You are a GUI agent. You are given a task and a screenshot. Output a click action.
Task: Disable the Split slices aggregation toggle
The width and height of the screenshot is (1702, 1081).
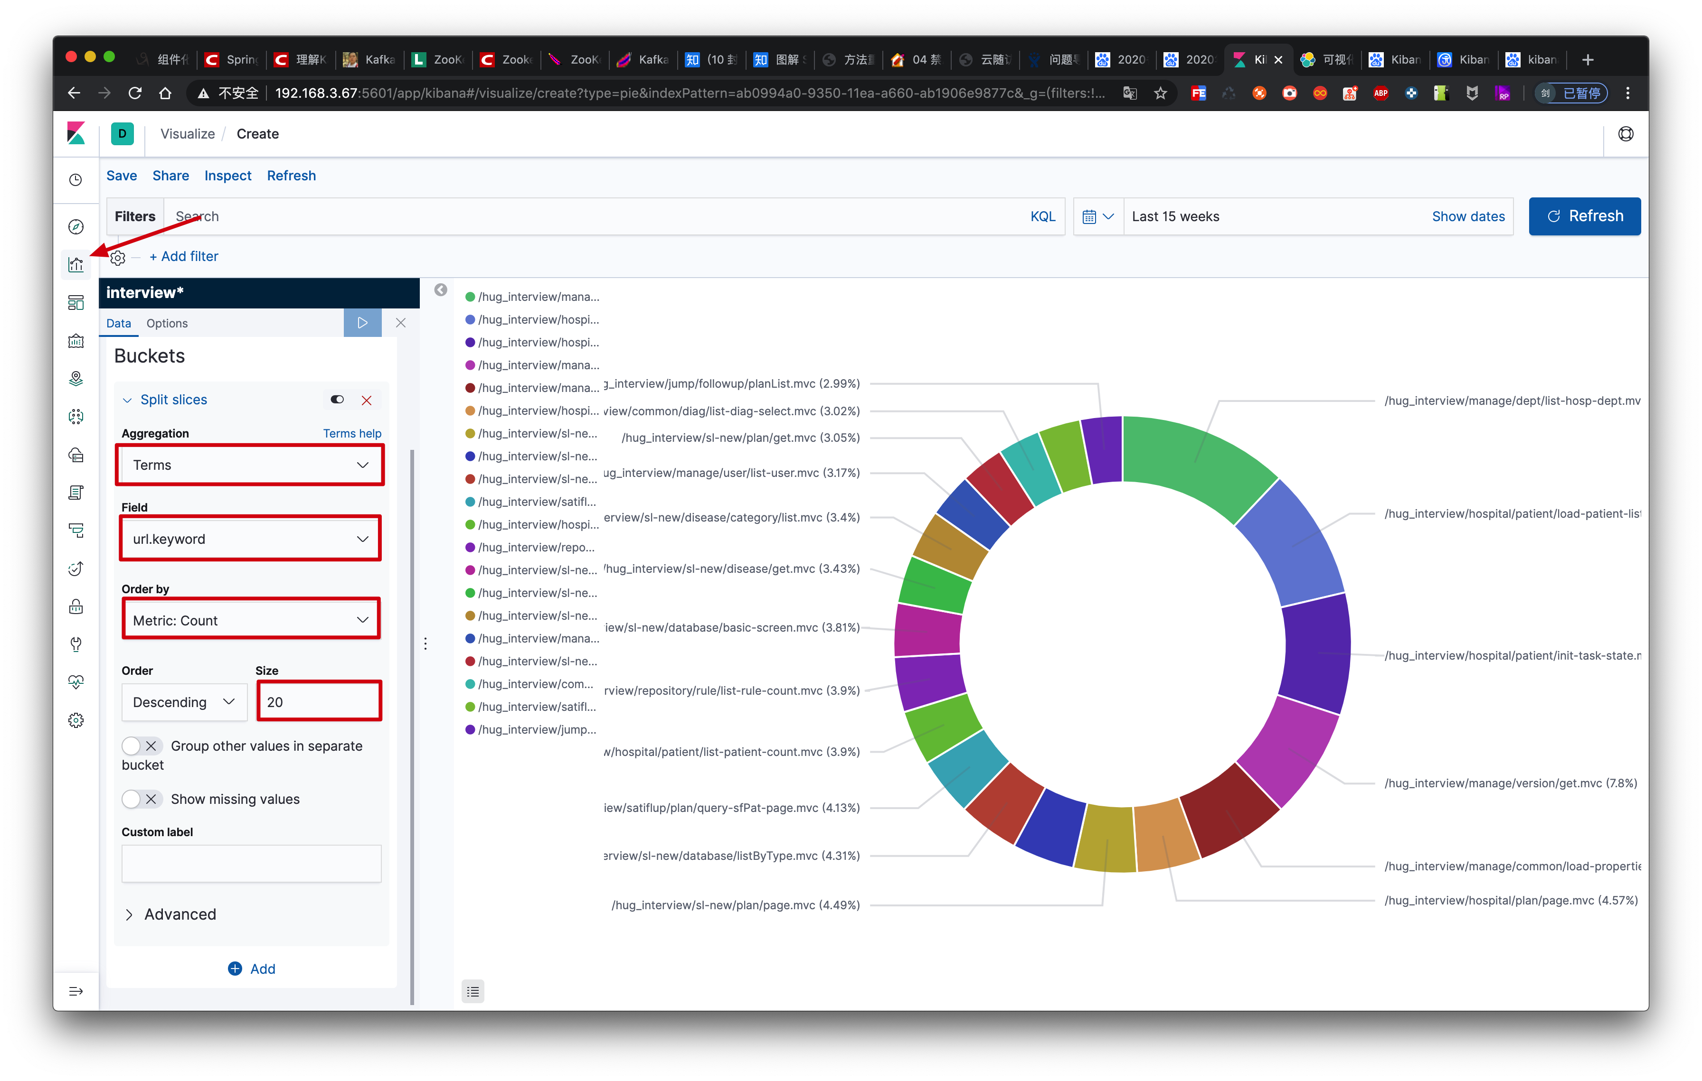pyautogui.click(x=337, y=400)
